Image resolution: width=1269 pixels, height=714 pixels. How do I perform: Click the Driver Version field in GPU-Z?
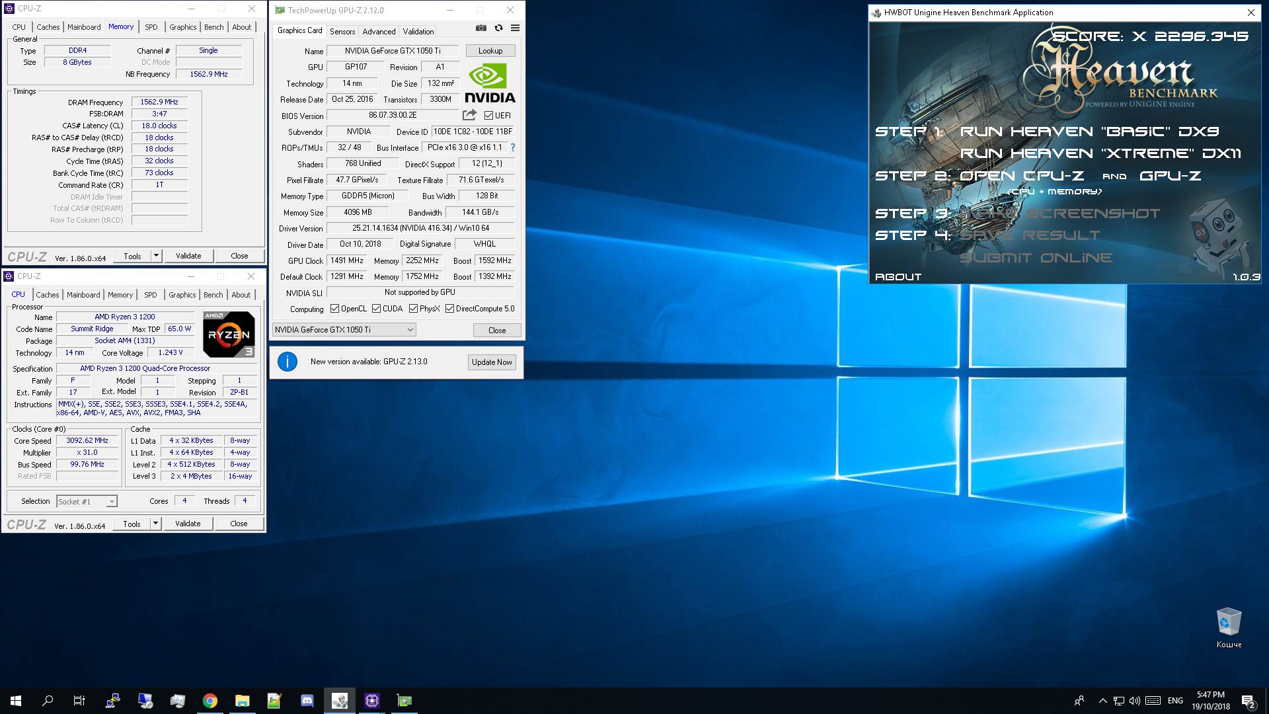[421, 228]
